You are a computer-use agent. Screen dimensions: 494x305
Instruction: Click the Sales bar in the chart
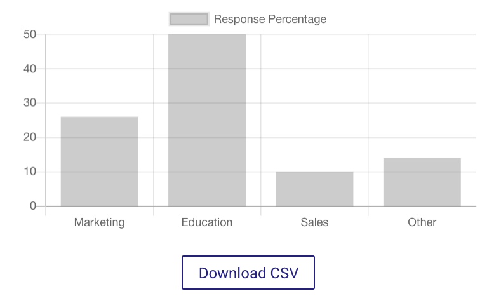(x=314, y=189)
